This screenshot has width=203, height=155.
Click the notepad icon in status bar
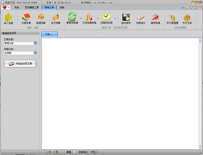(x=75, y=152)
